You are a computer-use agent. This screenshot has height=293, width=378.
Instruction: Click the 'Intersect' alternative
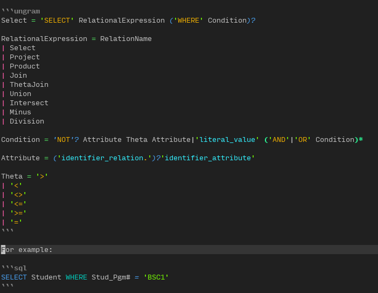point(29,103)
